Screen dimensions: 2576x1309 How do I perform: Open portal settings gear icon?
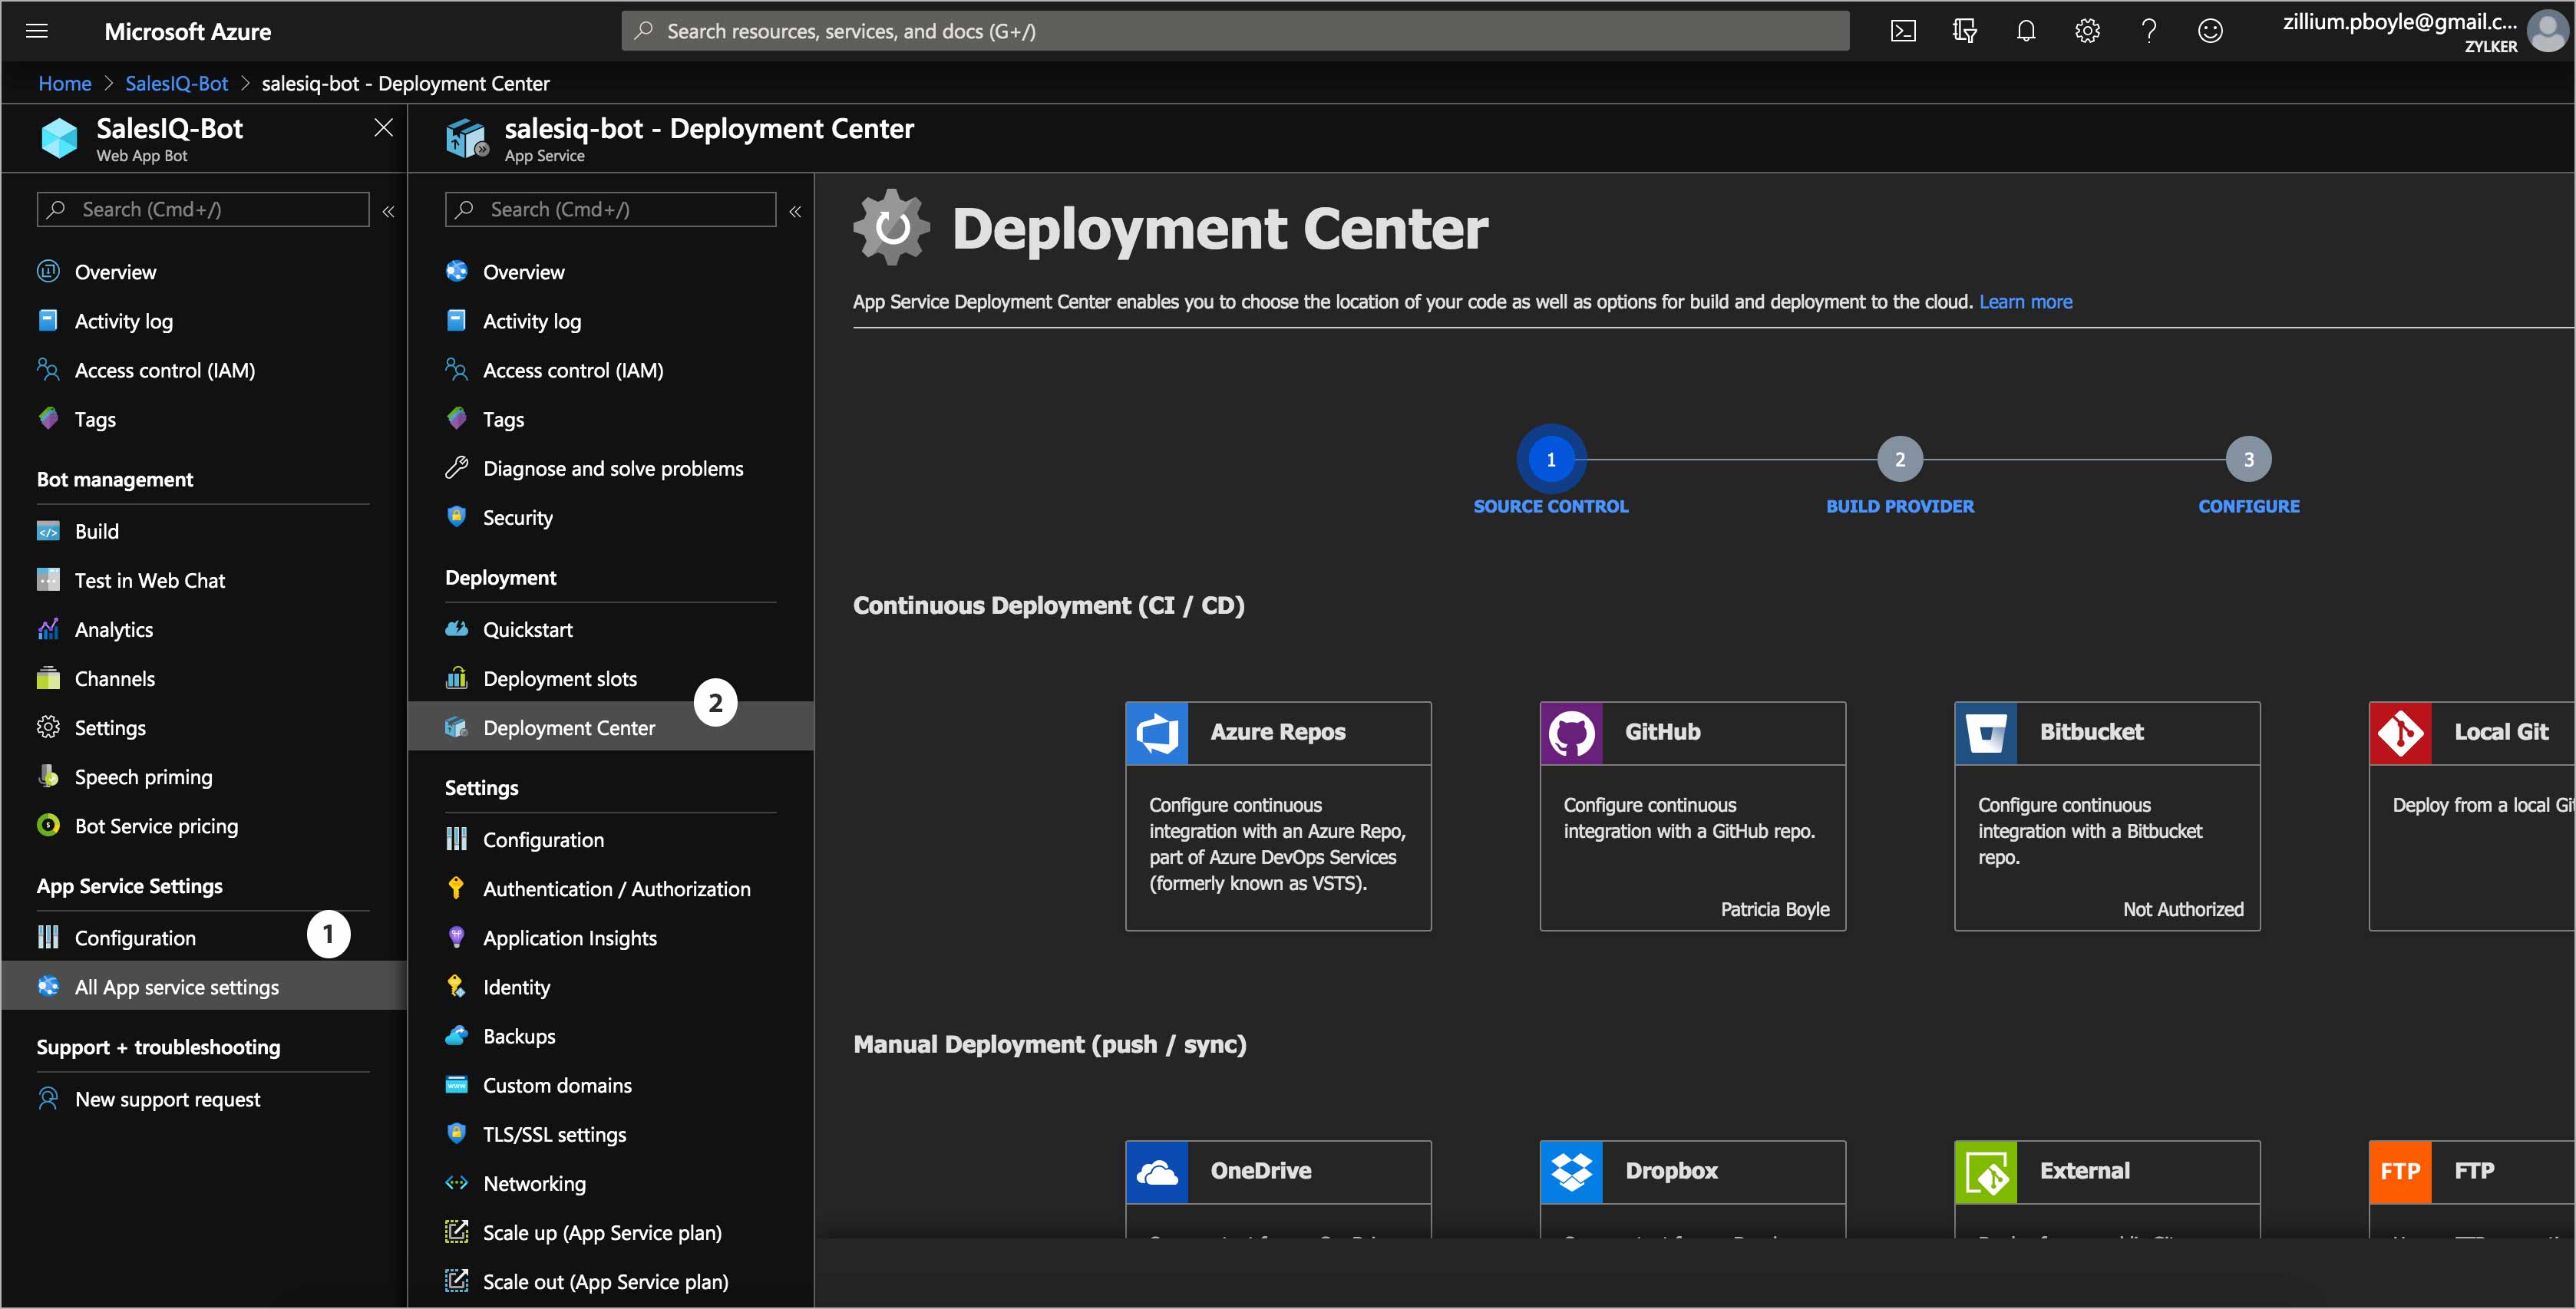pyautogui.click(x=2087, y=31)
